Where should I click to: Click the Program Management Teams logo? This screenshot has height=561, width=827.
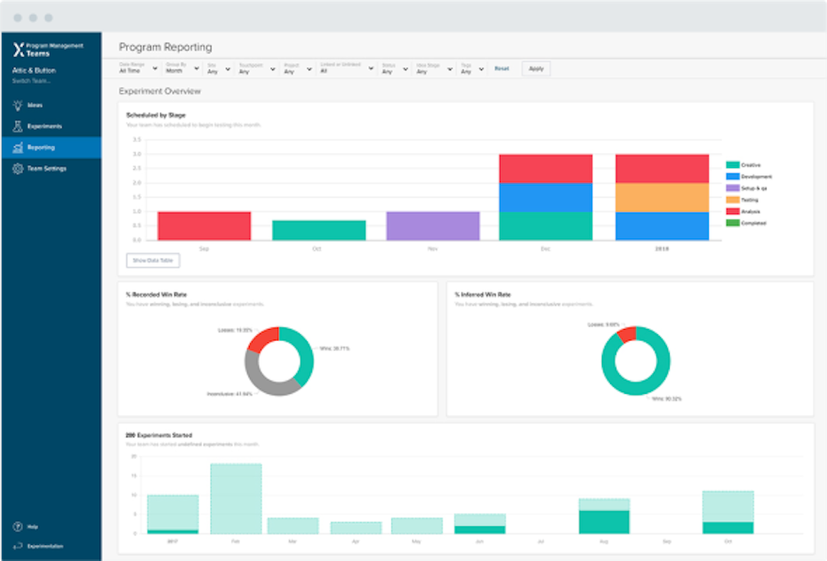pyautogui.click(x=17, y=51)
